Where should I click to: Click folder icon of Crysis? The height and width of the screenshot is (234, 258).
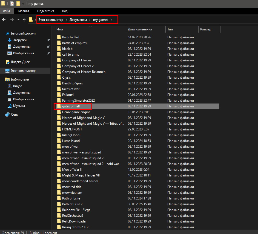[x=59, y=77]
